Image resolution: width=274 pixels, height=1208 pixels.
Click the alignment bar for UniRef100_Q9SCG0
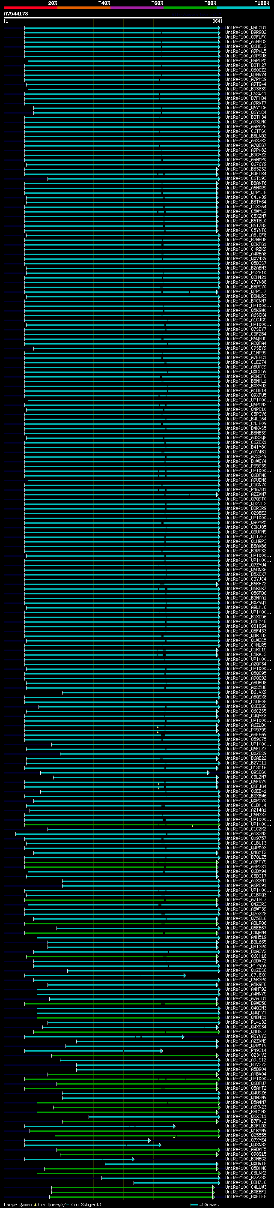pos(125,772)
